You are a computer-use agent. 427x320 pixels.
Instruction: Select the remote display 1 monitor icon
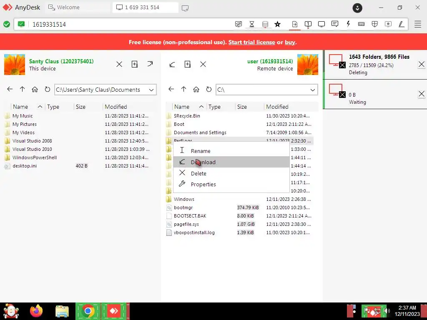tap(308, 24)
